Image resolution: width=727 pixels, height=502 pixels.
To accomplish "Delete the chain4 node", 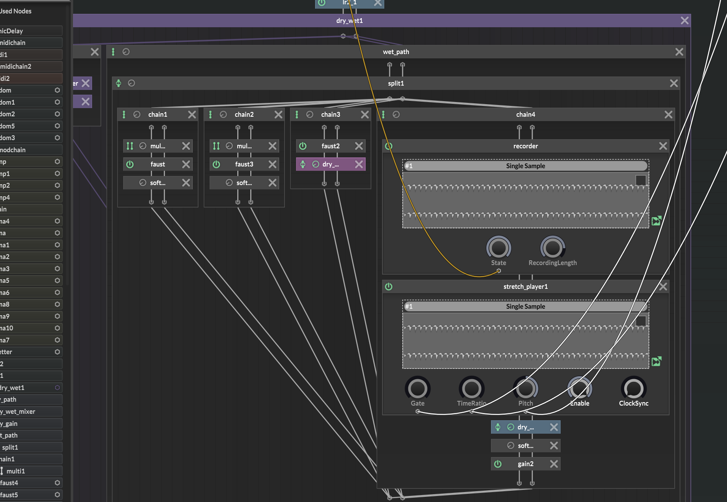I will [668, 115].
